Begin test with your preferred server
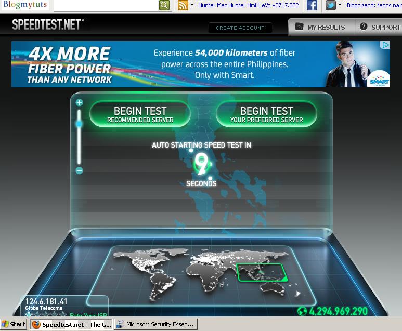402x331 pixels. (266, 114)
